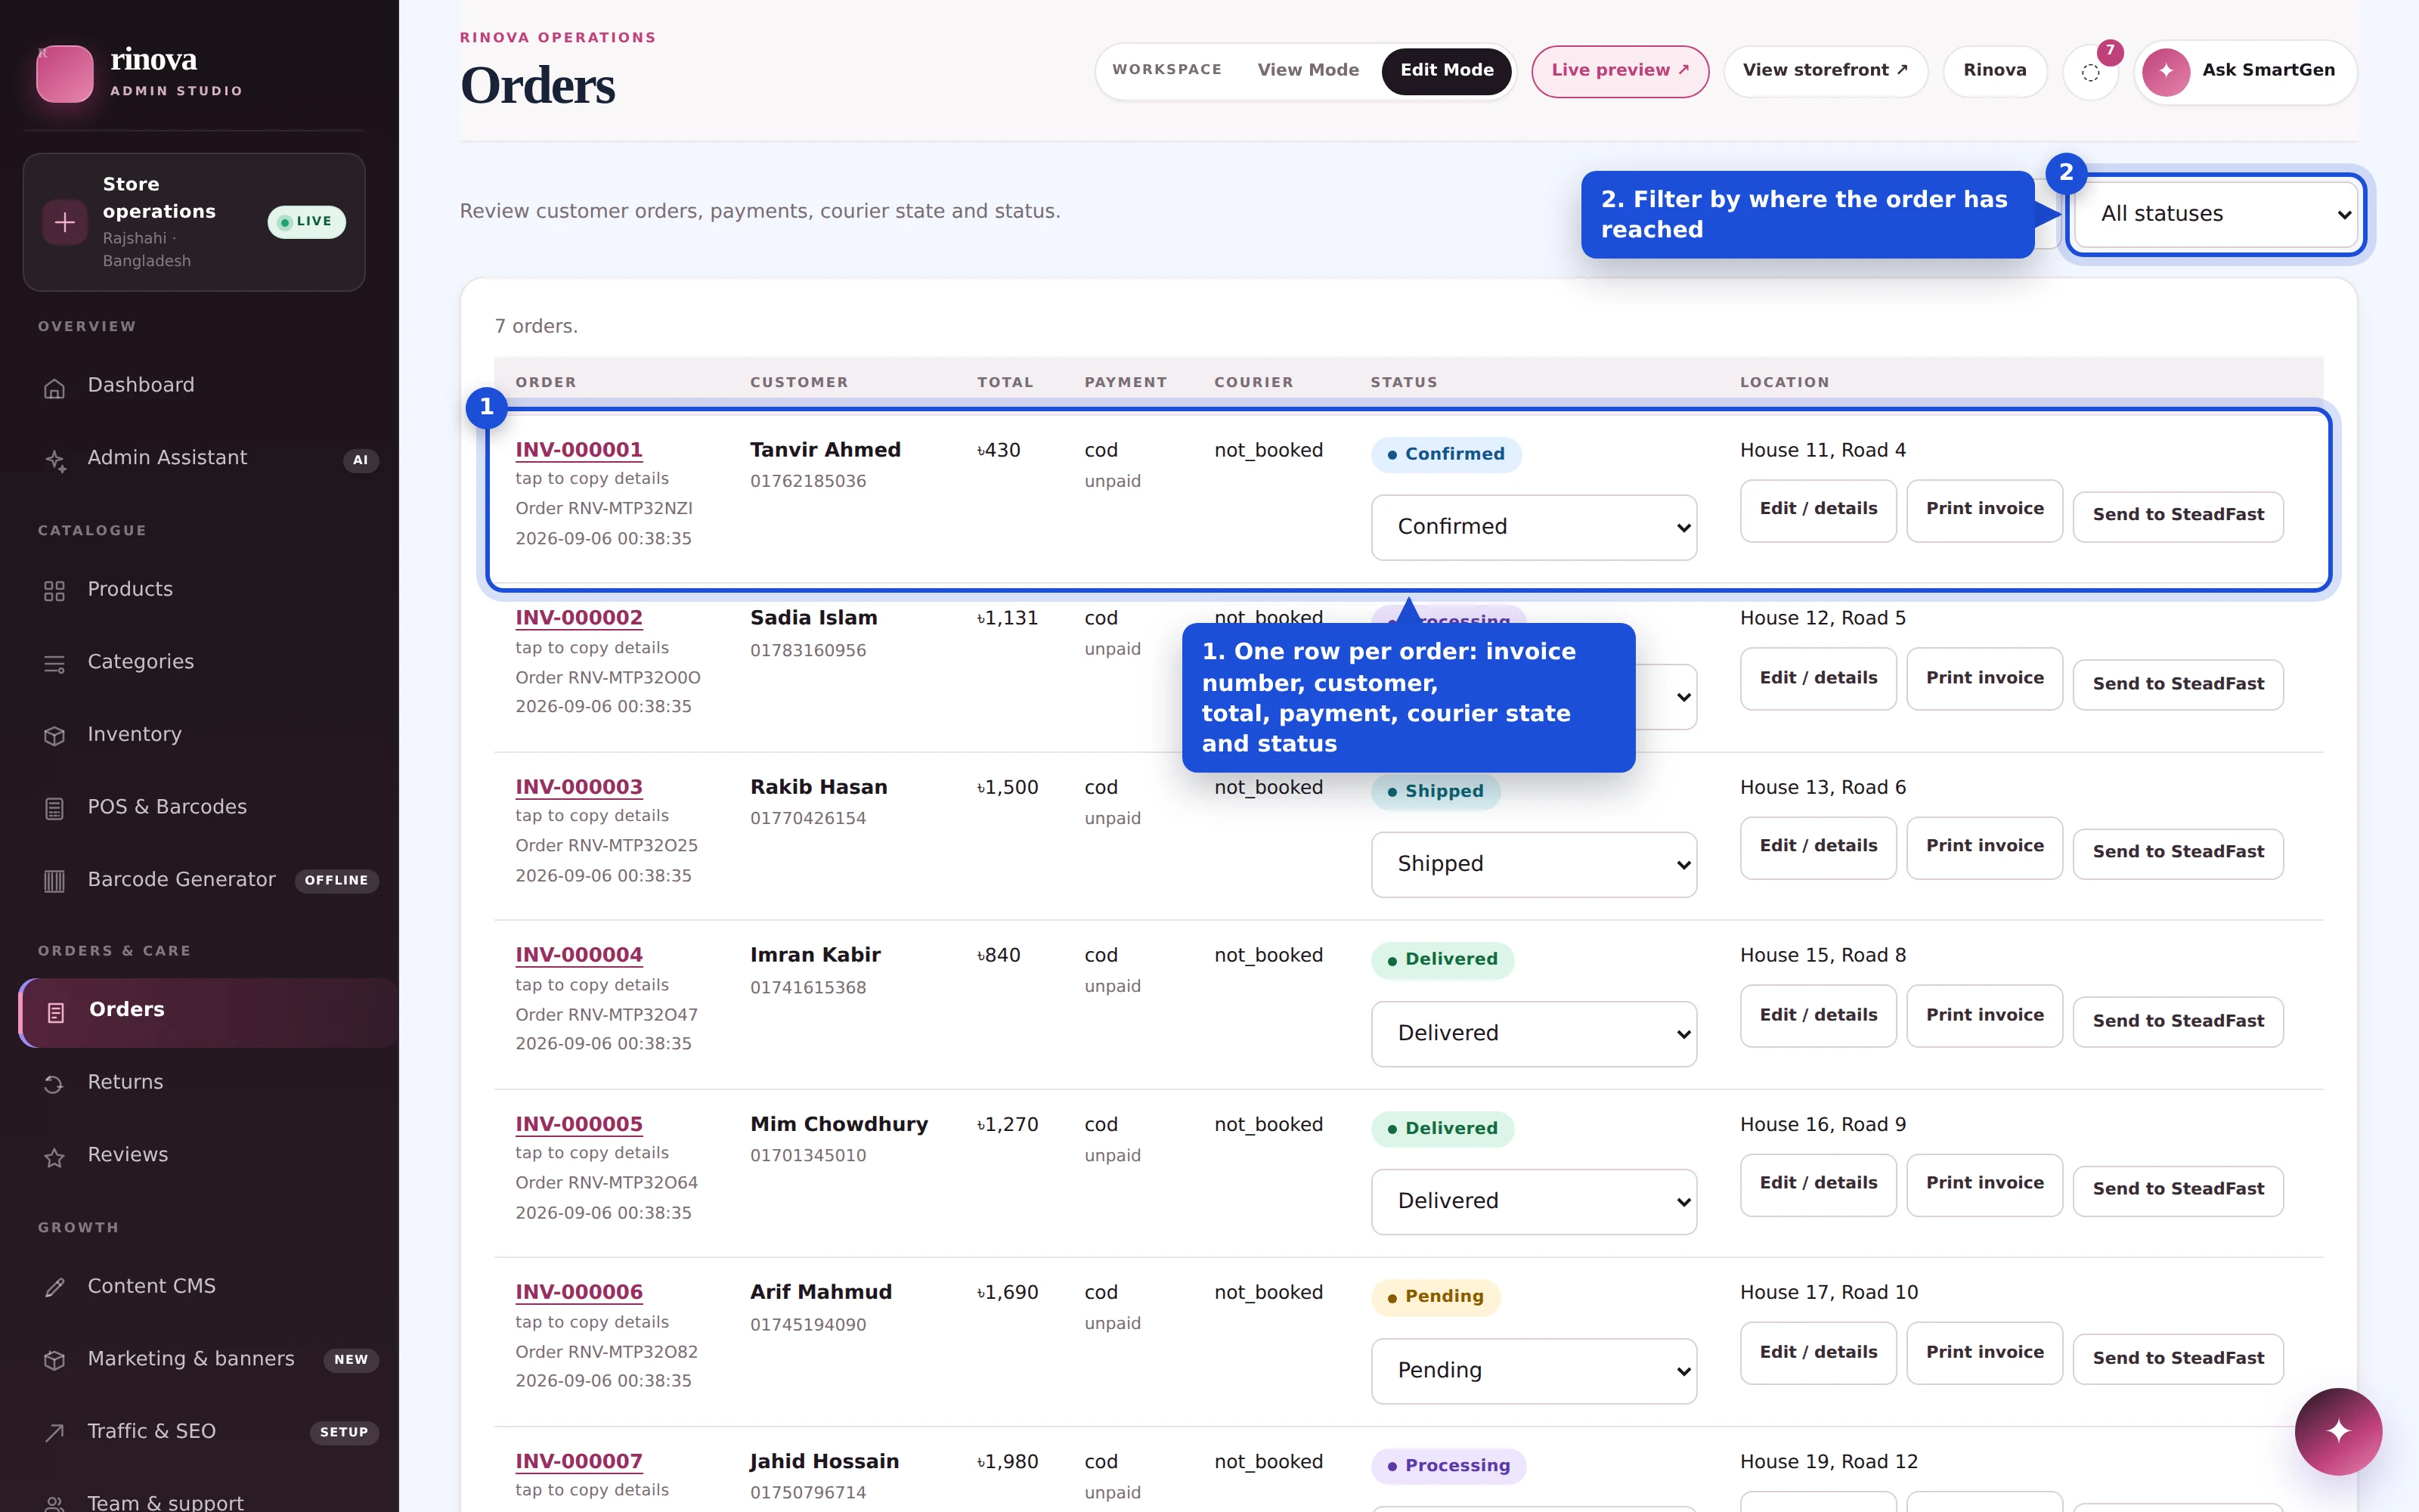This screenshot has width=2419, height=1512.
Task: Click the Store operations LIVE badge
Action: click(x=306, y=222)
